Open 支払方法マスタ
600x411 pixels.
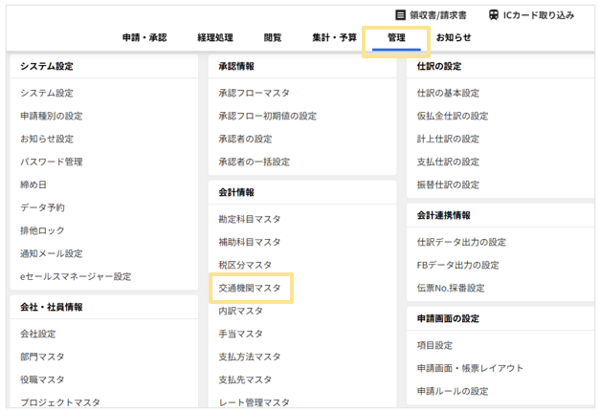[x=250, y=357]
